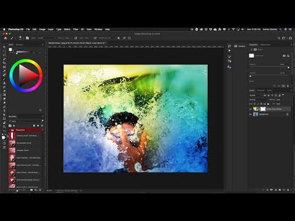The image size is (295, 221).
Task: Open the layer Fill dropdown arrow
Action: (283, 104)
